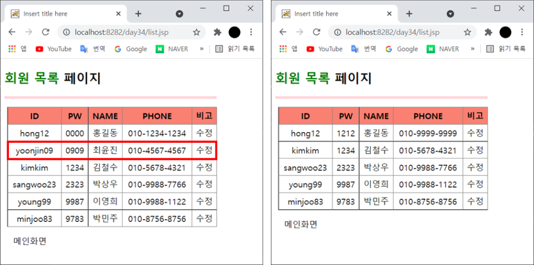This screenshot has height=265, width=534.
Task: Click the site info icon in right address bar
Action: coord(338,32)
